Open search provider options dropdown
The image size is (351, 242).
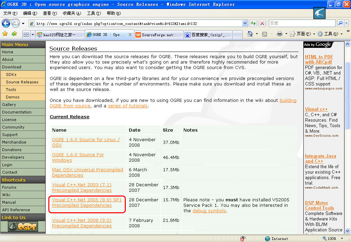(346, 23)
